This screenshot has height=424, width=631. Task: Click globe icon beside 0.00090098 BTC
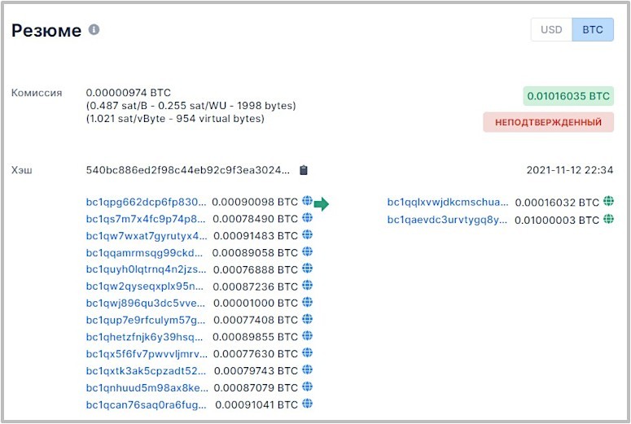(308, 201)
